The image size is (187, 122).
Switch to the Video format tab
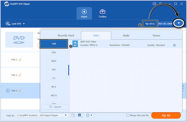click(x=96, y=36)
